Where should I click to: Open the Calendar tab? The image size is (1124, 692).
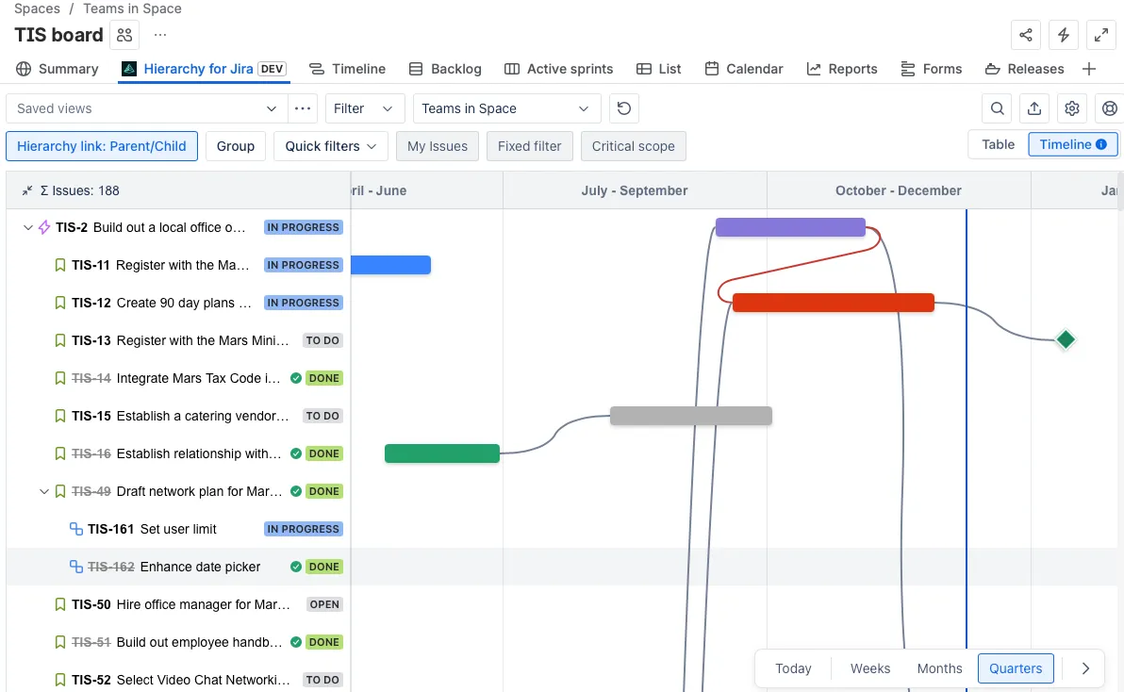coord(744,69)
